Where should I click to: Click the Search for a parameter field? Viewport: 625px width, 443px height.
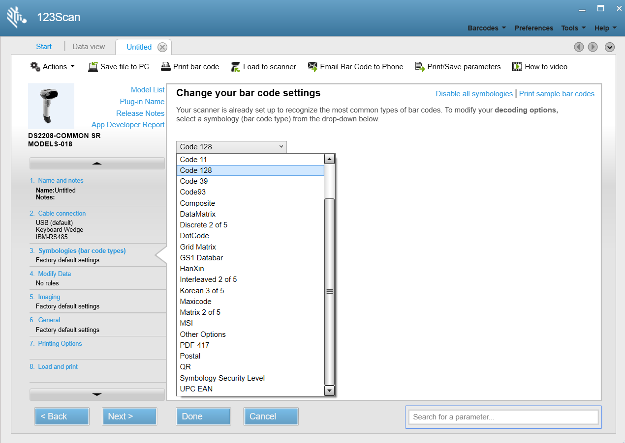pos(503,417)
